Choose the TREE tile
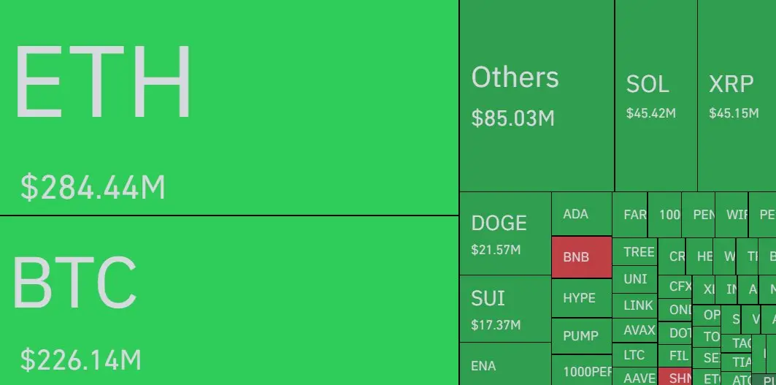The image size is (776, 385). 635,252
